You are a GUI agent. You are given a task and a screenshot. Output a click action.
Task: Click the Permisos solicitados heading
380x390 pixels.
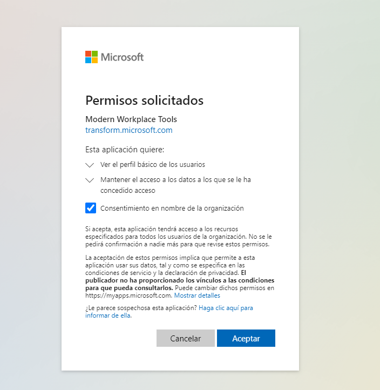tap(145, 100)
